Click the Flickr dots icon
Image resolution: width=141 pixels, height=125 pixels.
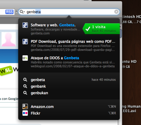25,113
